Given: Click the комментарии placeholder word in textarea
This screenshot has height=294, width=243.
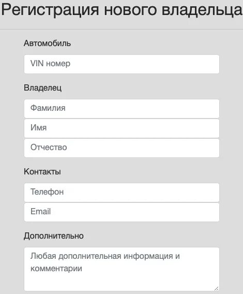Looking at the screenshot, I should 56,268.
